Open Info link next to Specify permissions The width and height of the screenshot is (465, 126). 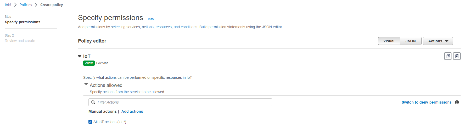[x=151, y=19]
